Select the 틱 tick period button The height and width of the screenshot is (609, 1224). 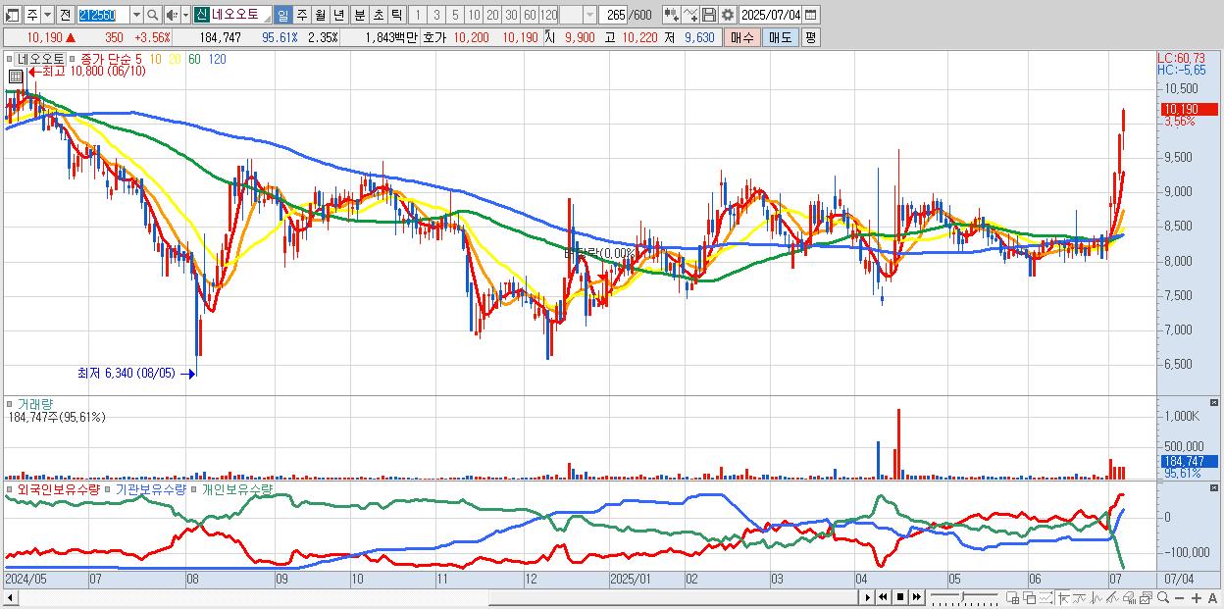point(396,15)
